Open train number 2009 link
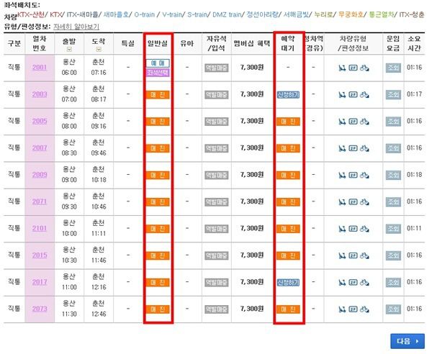 [x=40, y=175]
